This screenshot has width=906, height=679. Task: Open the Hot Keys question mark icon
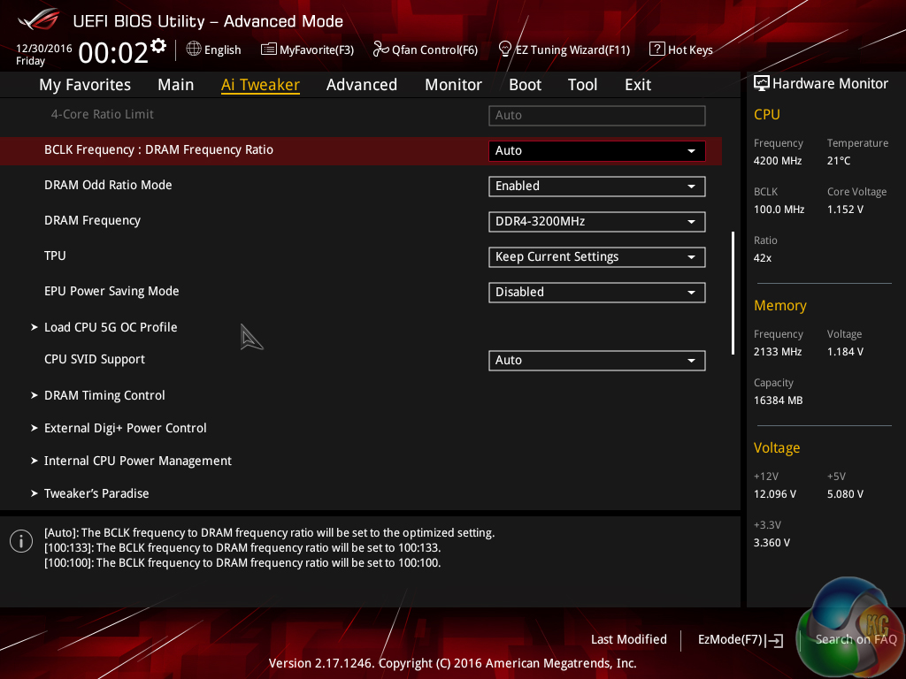click(656, 50)
